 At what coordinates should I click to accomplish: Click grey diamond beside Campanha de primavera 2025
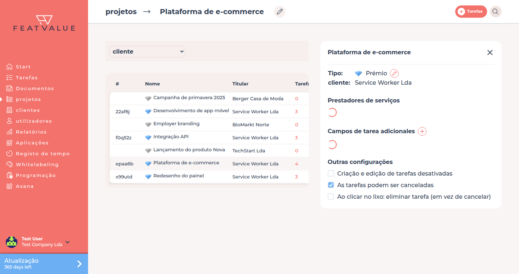[148, 98]
